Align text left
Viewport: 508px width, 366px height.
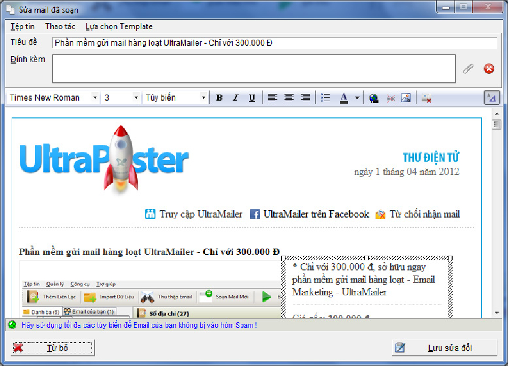click(x=272, y=98)
